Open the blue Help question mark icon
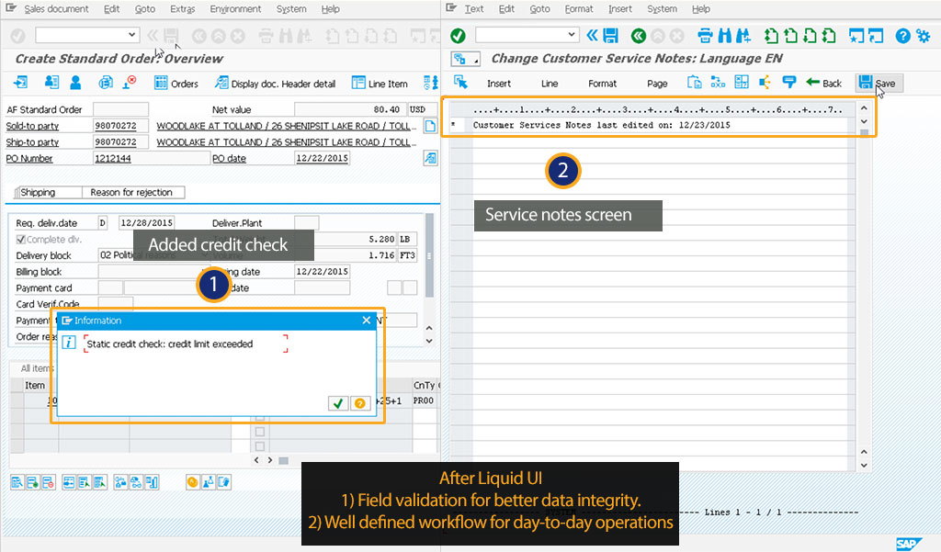The height and width of the screenshot is (552, 941). [901, 36]
